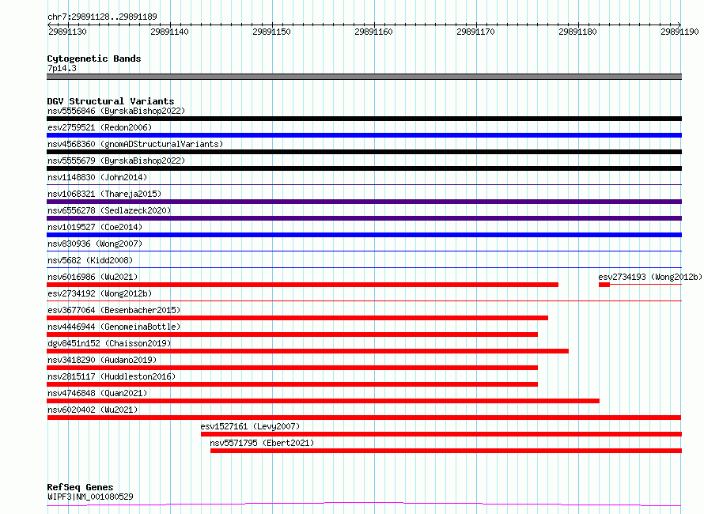Click the black bar under nsv5556846
The height and width of the screenshot is (514, 704).
pyautogui.click(x=364, y=119)
